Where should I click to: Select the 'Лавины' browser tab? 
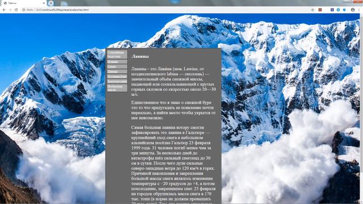[23, 3]
